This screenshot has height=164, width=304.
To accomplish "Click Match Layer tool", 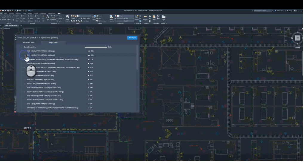I will tap(85, 21).
